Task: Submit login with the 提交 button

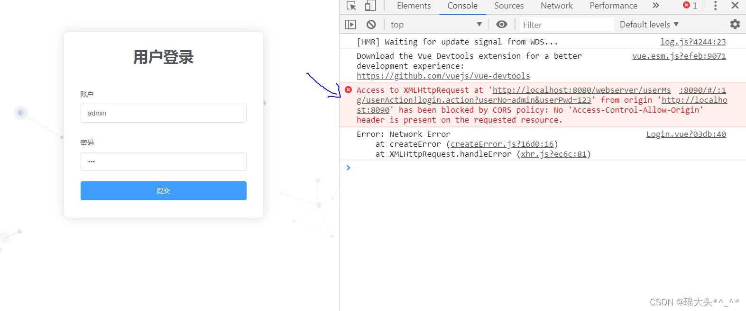Action: point(164,191)
